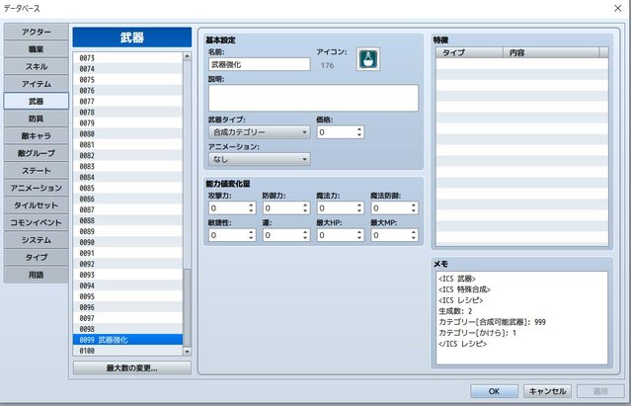631x406 pixels.
Task: Select weapon entry 0076
Action: (x=127, y=91)
